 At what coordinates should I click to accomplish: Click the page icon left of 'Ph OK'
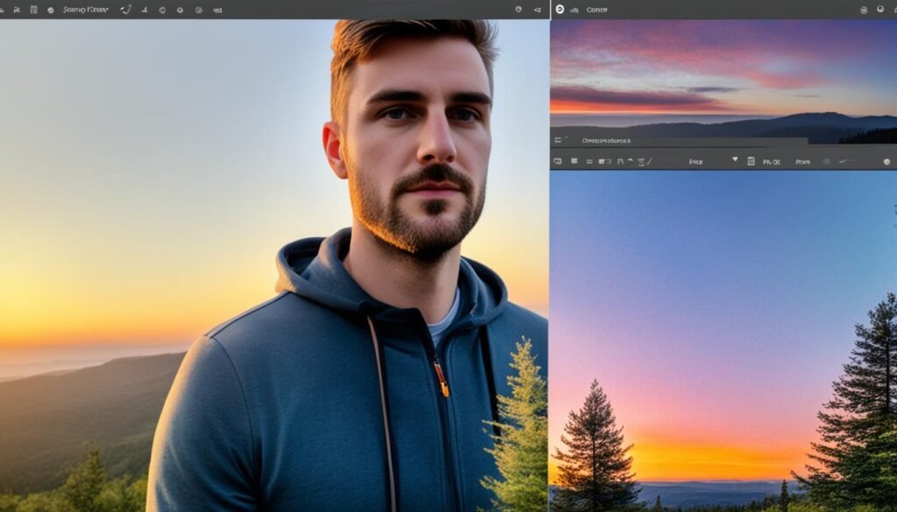point(750,161)
